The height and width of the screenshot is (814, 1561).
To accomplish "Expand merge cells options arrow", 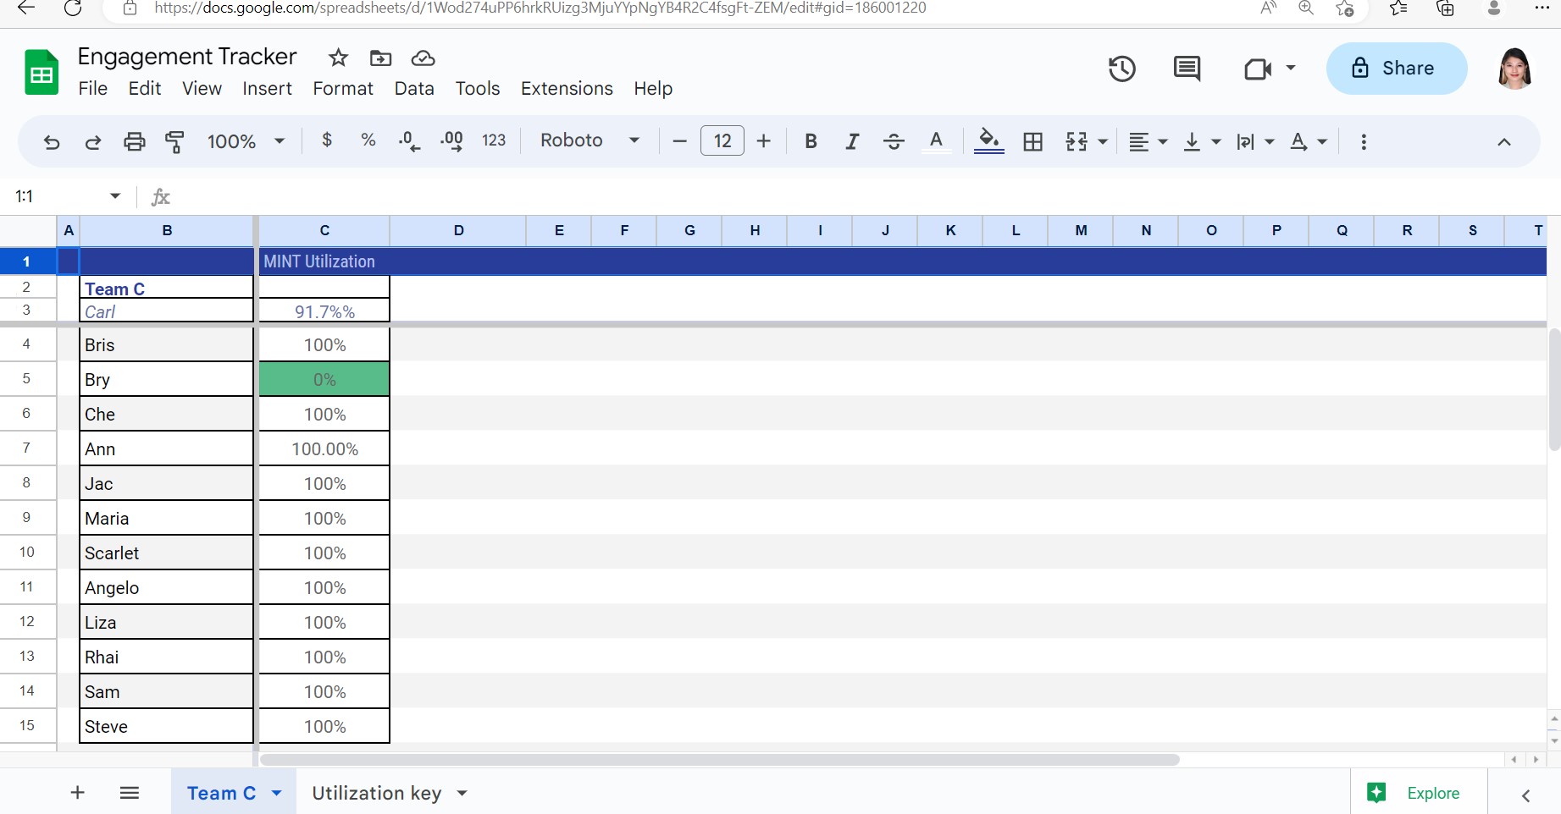I will point(1103,141).
